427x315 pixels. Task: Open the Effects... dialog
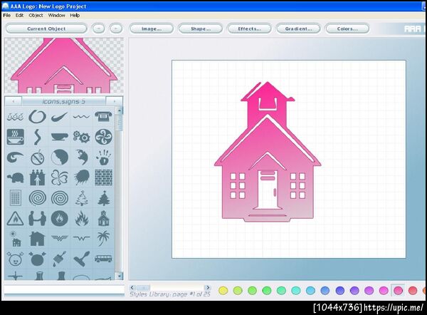point(250,29)
